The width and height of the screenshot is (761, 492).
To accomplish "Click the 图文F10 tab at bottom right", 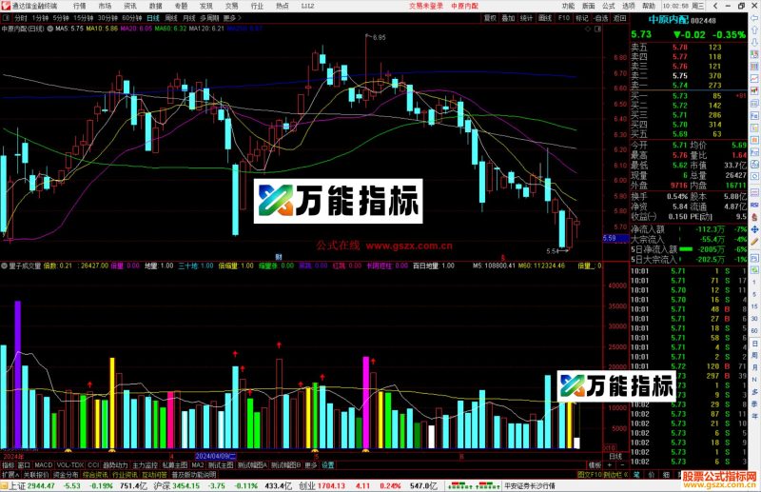I will (x=589, y=475).
